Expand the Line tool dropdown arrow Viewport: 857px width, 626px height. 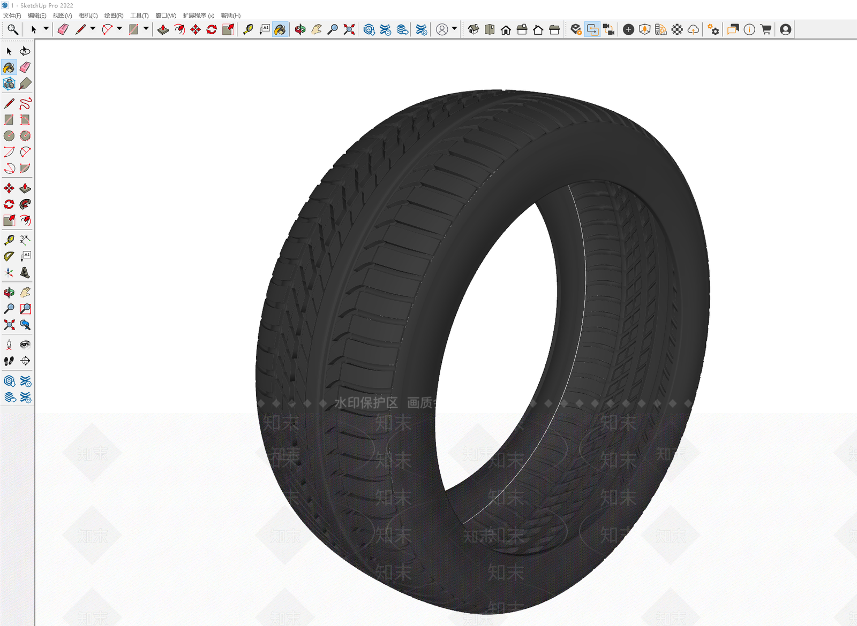pyautogui.click(x=93, y=29)
